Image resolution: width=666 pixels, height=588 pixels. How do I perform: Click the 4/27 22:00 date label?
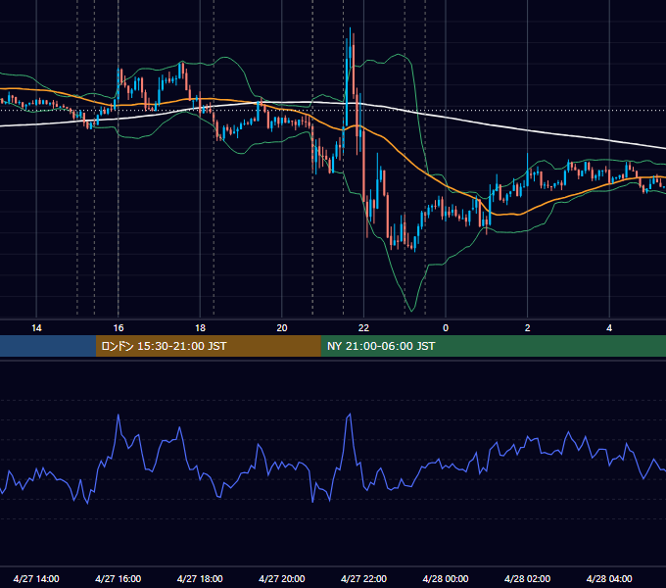pyautogui.click(x=364, y=578)
